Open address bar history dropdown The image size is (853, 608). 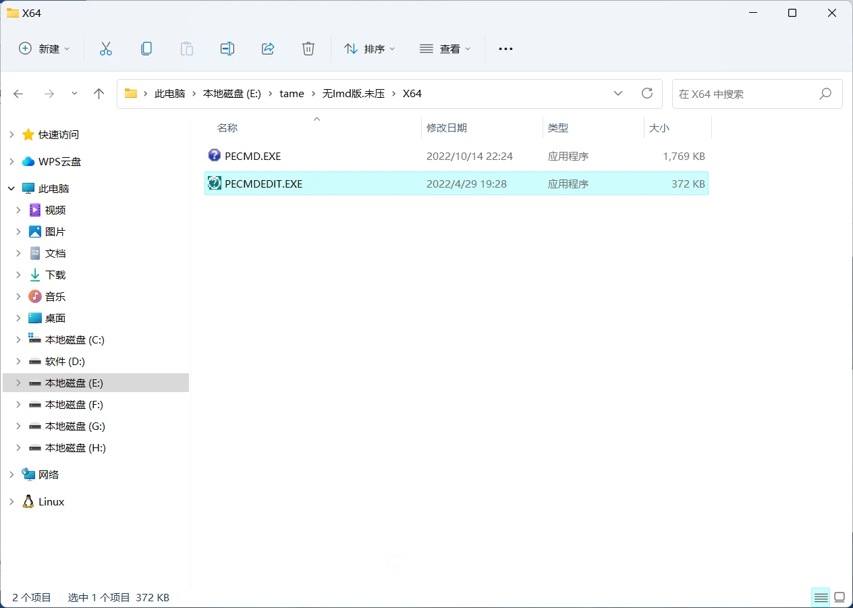click(x=618, y=93)
